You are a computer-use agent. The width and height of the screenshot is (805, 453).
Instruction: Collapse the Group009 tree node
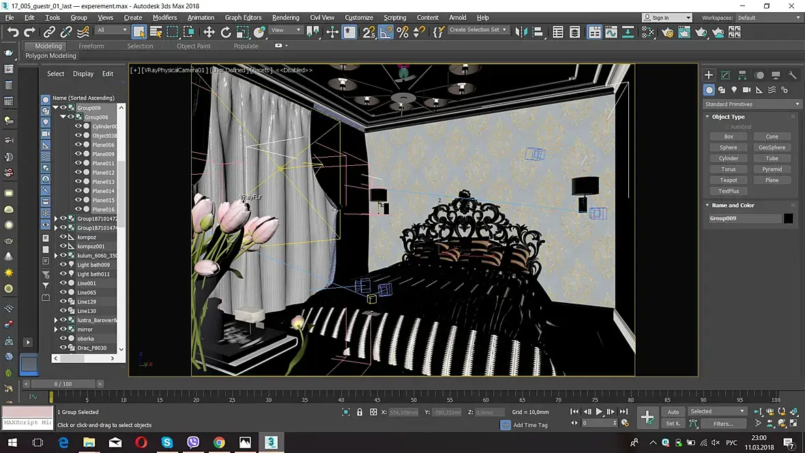coord(56,108)
